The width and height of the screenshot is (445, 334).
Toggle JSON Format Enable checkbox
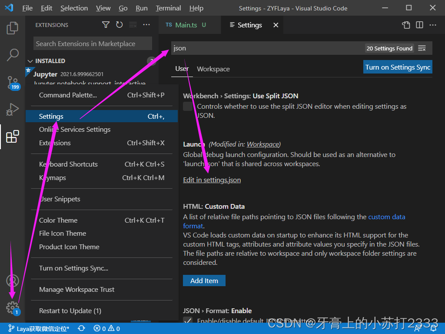[x=188, y=321]
